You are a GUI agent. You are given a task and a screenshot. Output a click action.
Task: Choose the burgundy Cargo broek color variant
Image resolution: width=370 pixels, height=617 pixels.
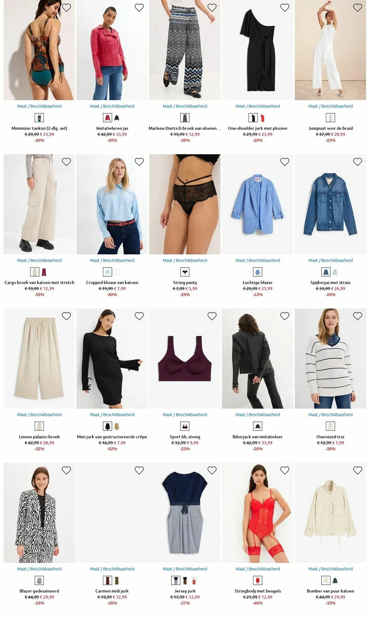pos(44,272)
